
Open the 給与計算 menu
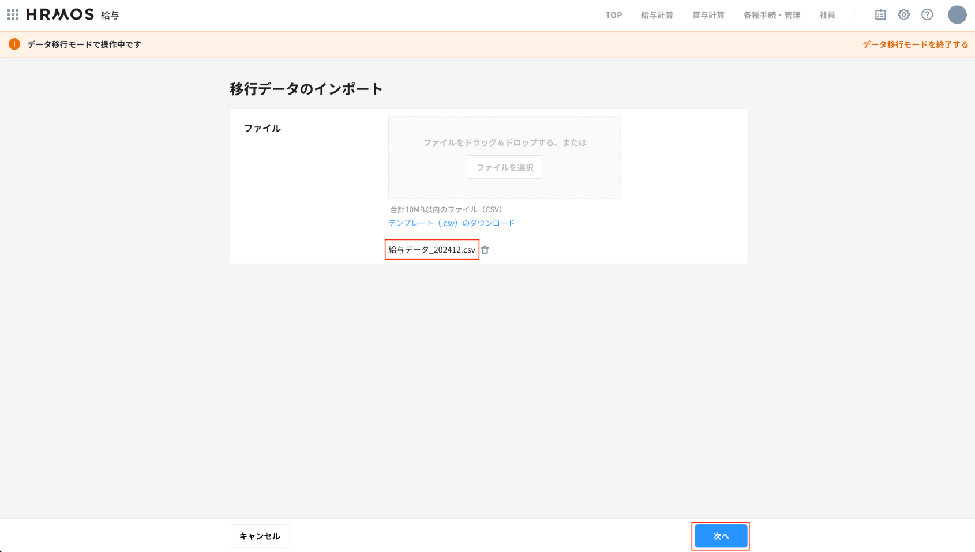pyautogui.click(x=657, y=15)
